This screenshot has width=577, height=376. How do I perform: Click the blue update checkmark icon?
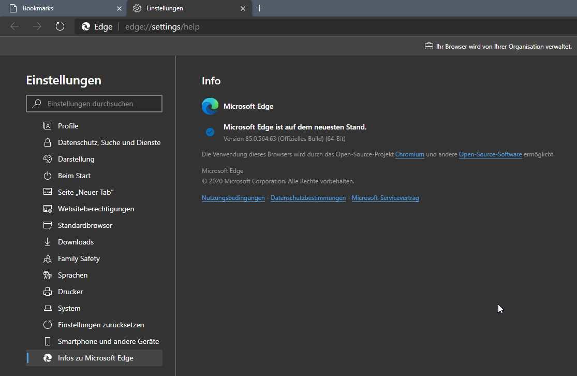(x=210, y=132)
